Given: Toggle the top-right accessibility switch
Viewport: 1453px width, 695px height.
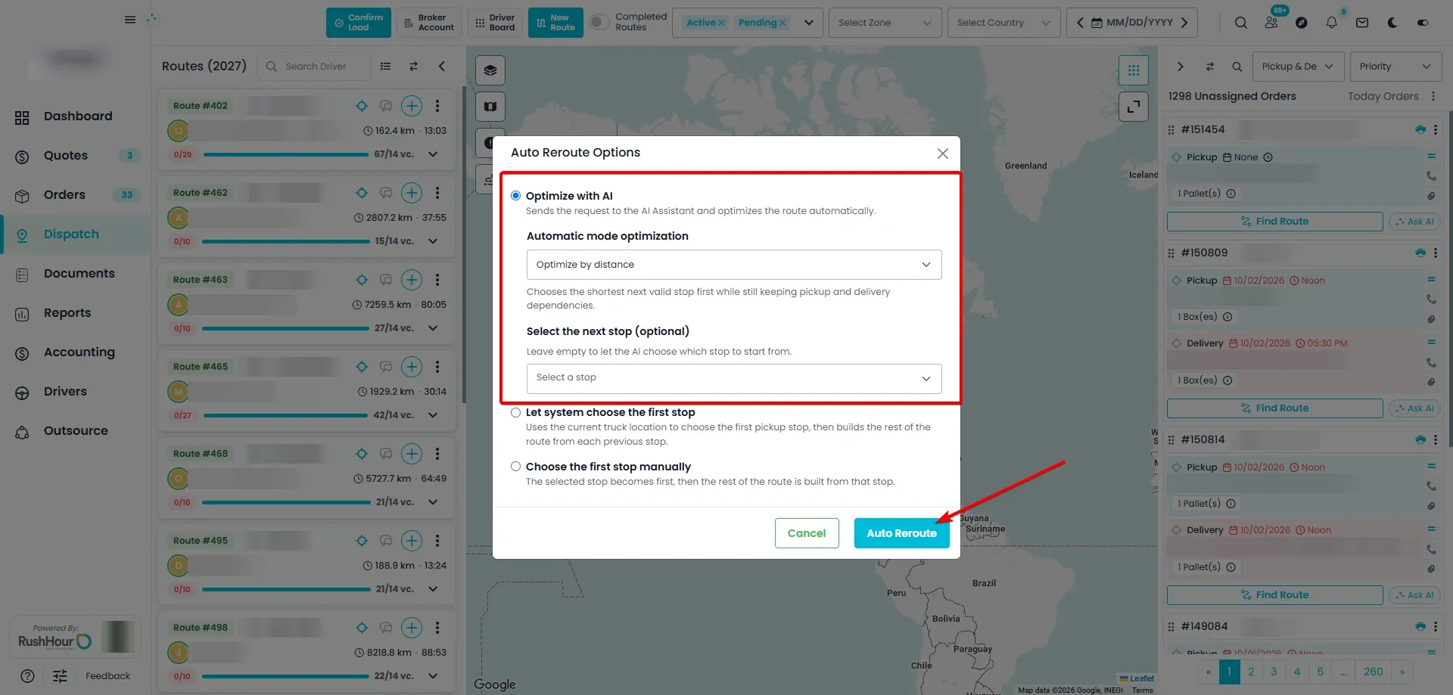Looking at the screenshot, I should [x=1423, y=23].
